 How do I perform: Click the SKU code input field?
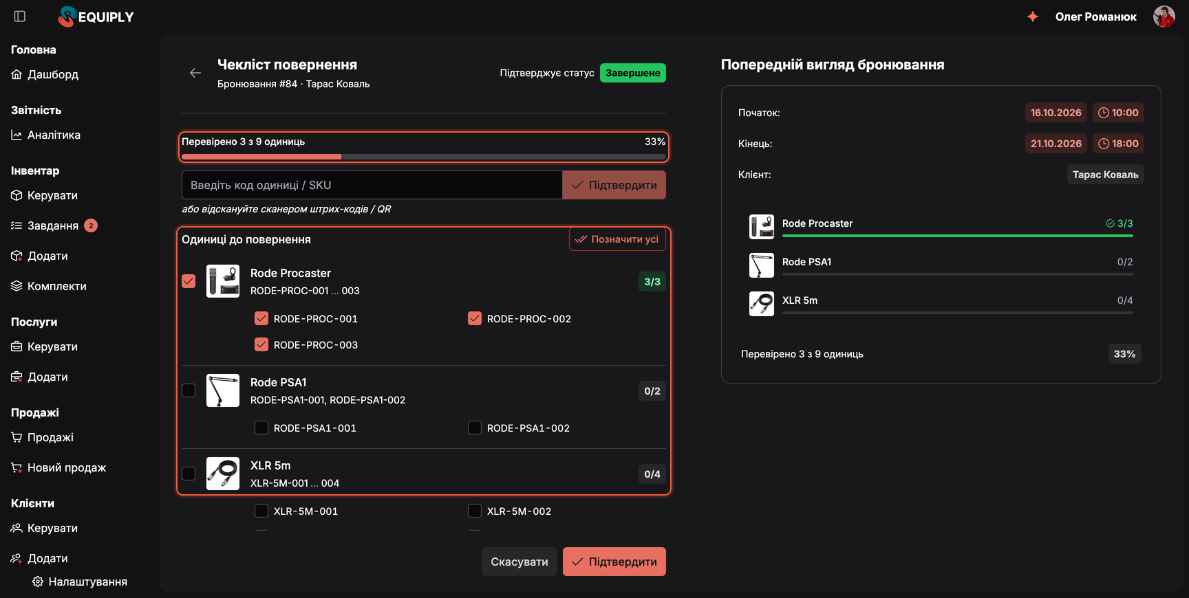pyautogui.click(x=372, y=185)
